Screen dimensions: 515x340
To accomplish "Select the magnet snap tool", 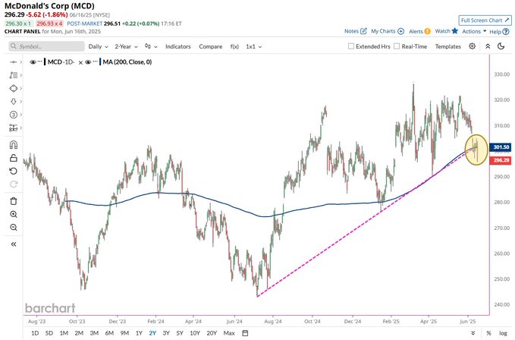I will coord(14,144).
